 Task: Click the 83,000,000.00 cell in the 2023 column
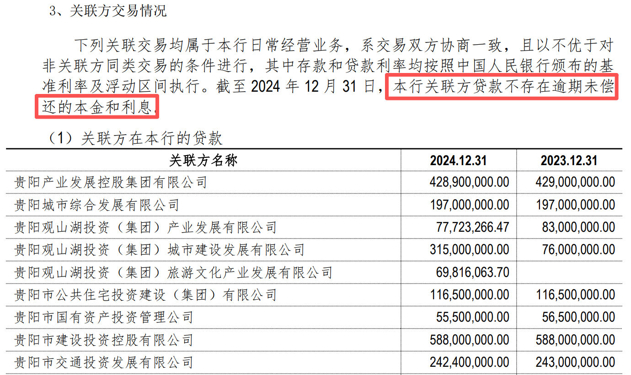click(x=578, y=227)
